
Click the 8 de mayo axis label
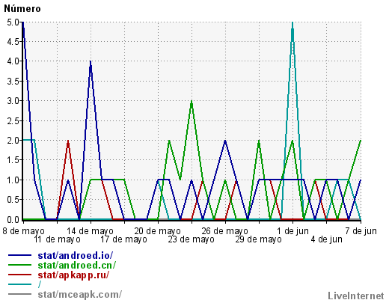(23, 231)
